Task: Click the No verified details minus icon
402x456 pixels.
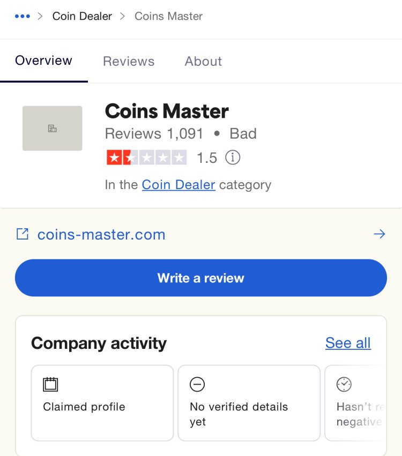Action: pos(197,384)
